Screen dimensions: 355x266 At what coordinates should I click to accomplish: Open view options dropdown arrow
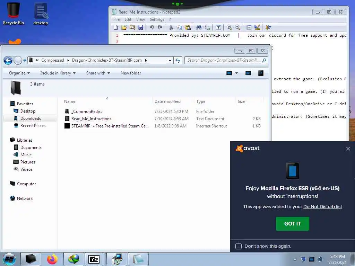point(236,73)
